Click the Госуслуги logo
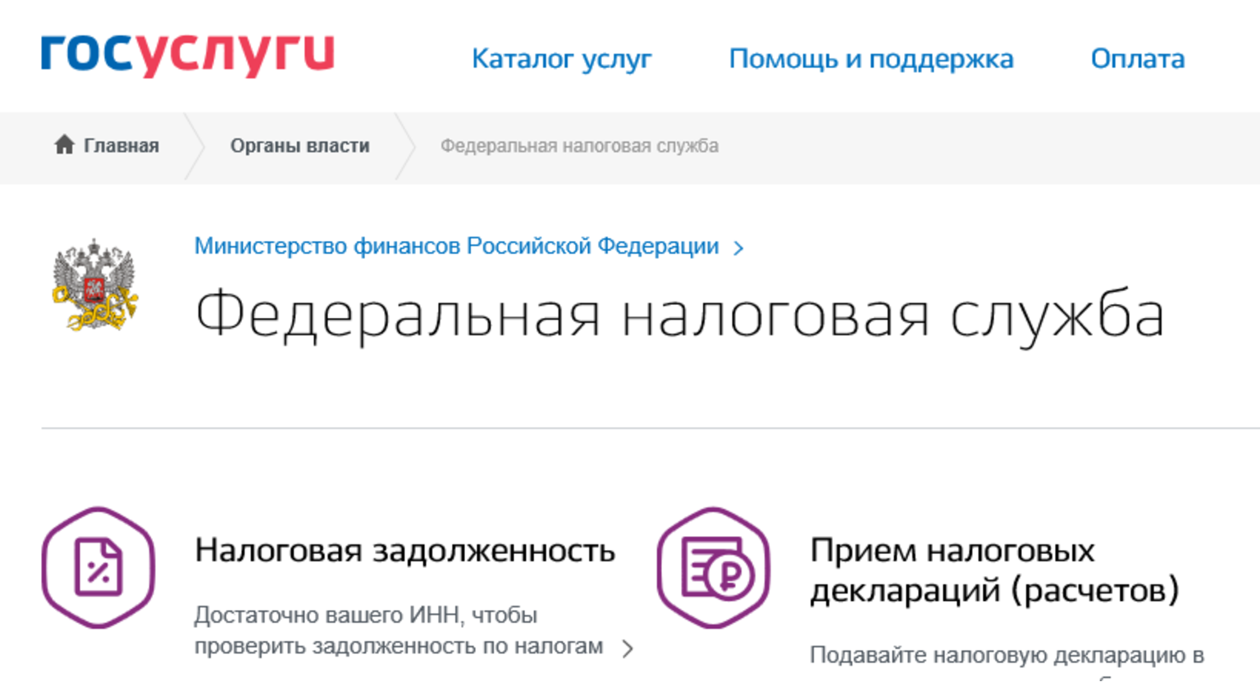 point(188,55)
